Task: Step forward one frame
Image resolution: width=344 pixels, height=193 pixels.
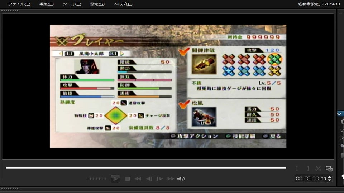Action: pyautogui.click(x=159, y=179)
